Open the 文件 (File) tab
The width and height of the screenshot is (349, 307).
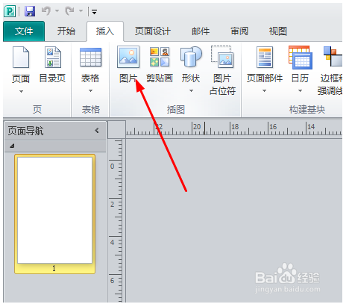coord(24,31)
